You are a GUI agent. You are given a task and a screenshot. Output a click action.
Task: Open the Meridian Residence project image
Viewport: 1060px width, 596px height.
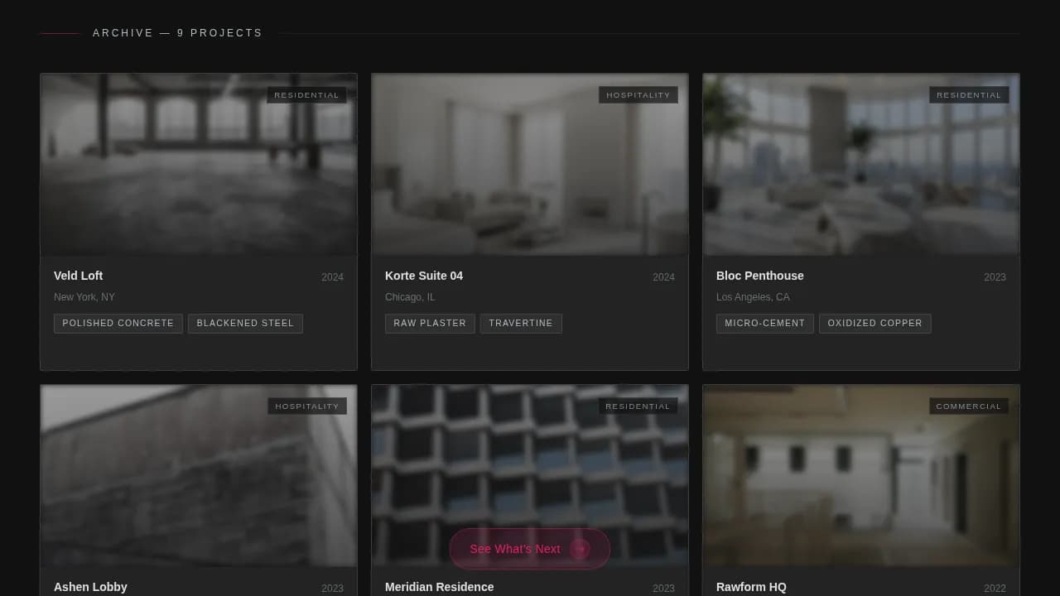(x=530, y=476)
